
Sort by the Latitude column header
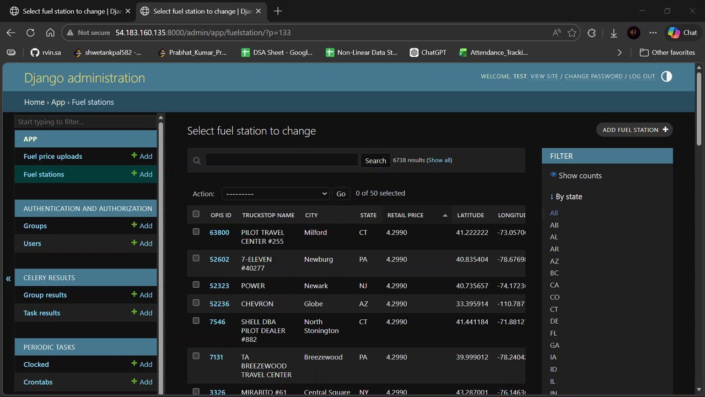(x=470, y=215)
